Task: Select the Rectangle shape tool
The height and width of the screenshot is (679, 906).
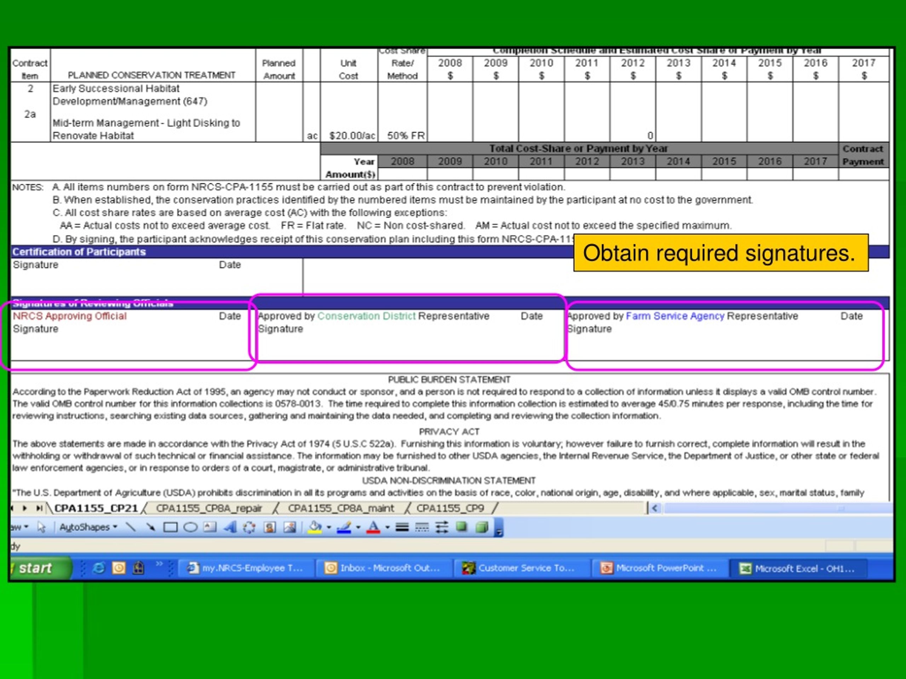Action: tap(170, 527)
